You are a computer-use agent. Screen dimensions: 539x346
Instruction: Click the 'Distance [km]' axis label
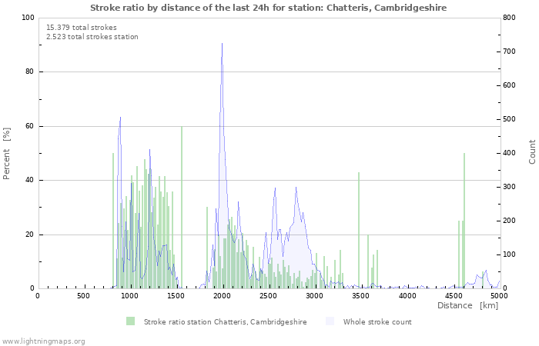click(x=467, y=305)
